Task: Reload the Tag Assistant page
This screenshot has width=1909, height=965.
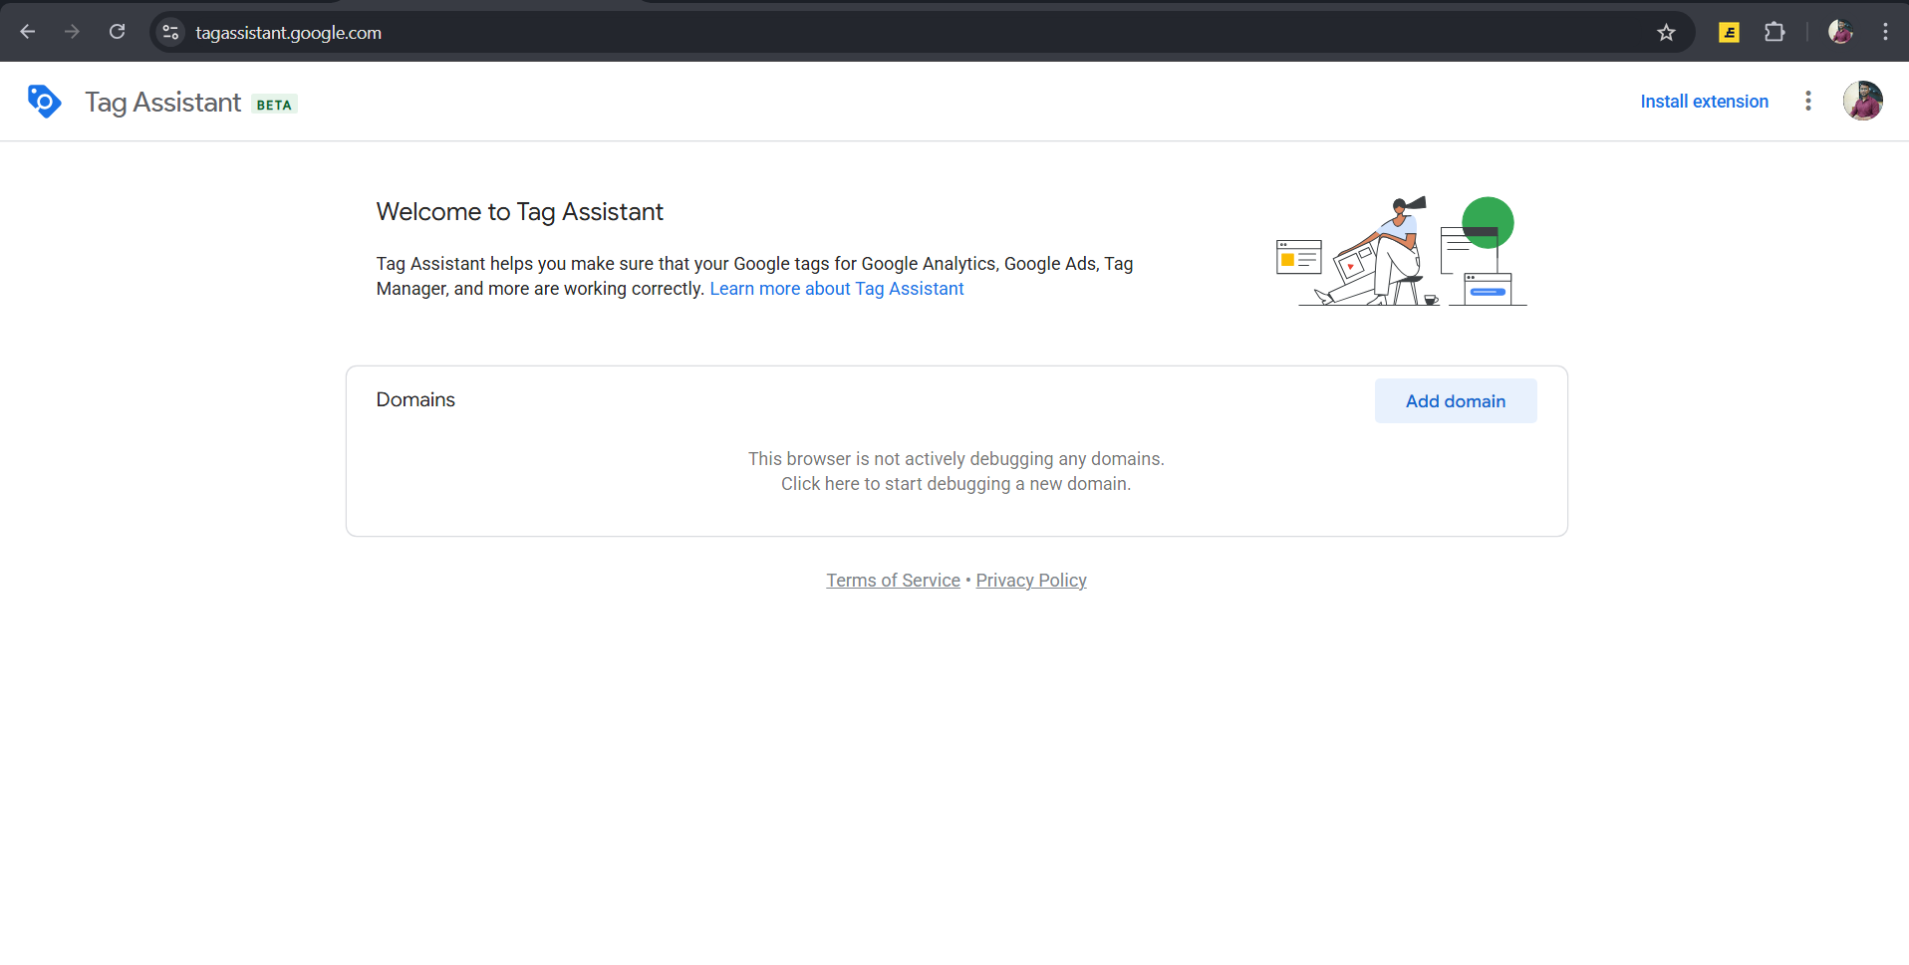Action: click(x=117, y=32)
